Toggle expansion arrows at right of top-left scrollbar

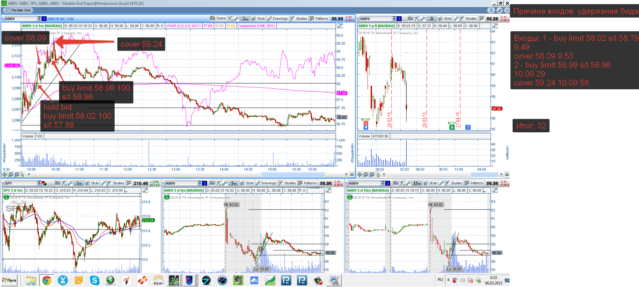352,174
